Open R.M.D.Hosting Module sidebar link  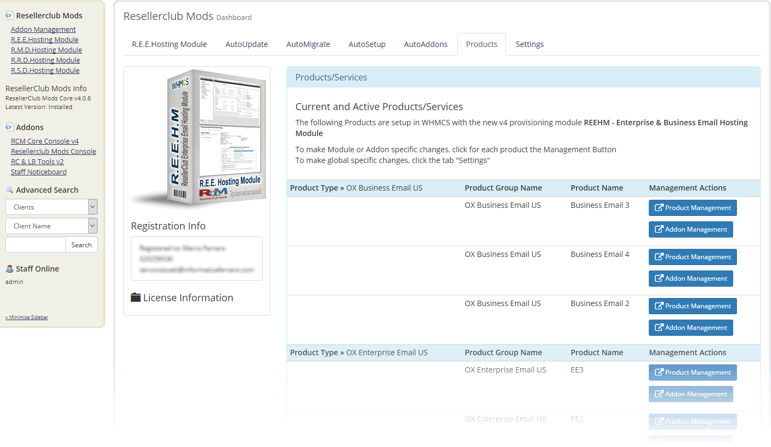point(46,50)
